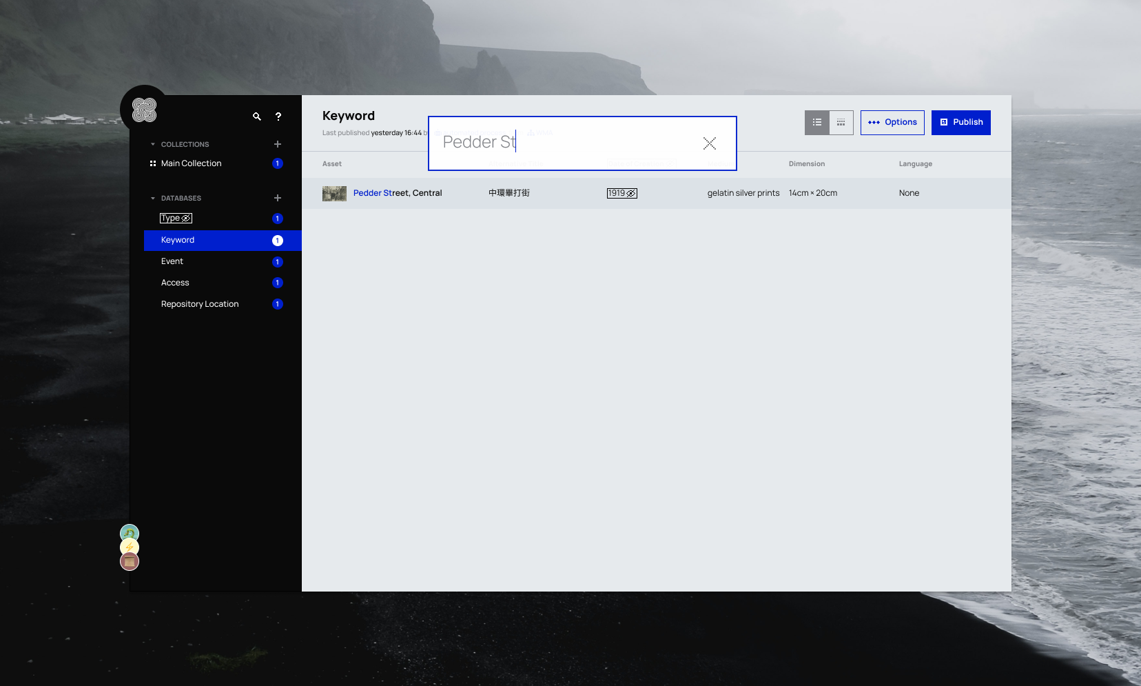Click the Keyword page heading

click(x=349, y=116)
